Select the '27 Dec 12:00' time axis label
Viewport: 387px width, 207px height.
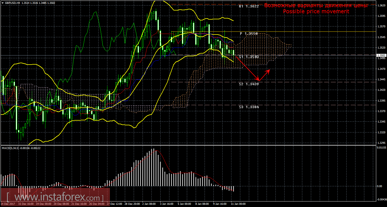click(115, 204)
